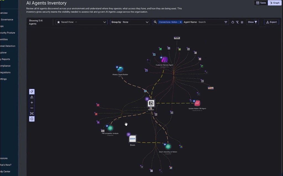Select the hierarchy layout tool

(x=32, y=97)
